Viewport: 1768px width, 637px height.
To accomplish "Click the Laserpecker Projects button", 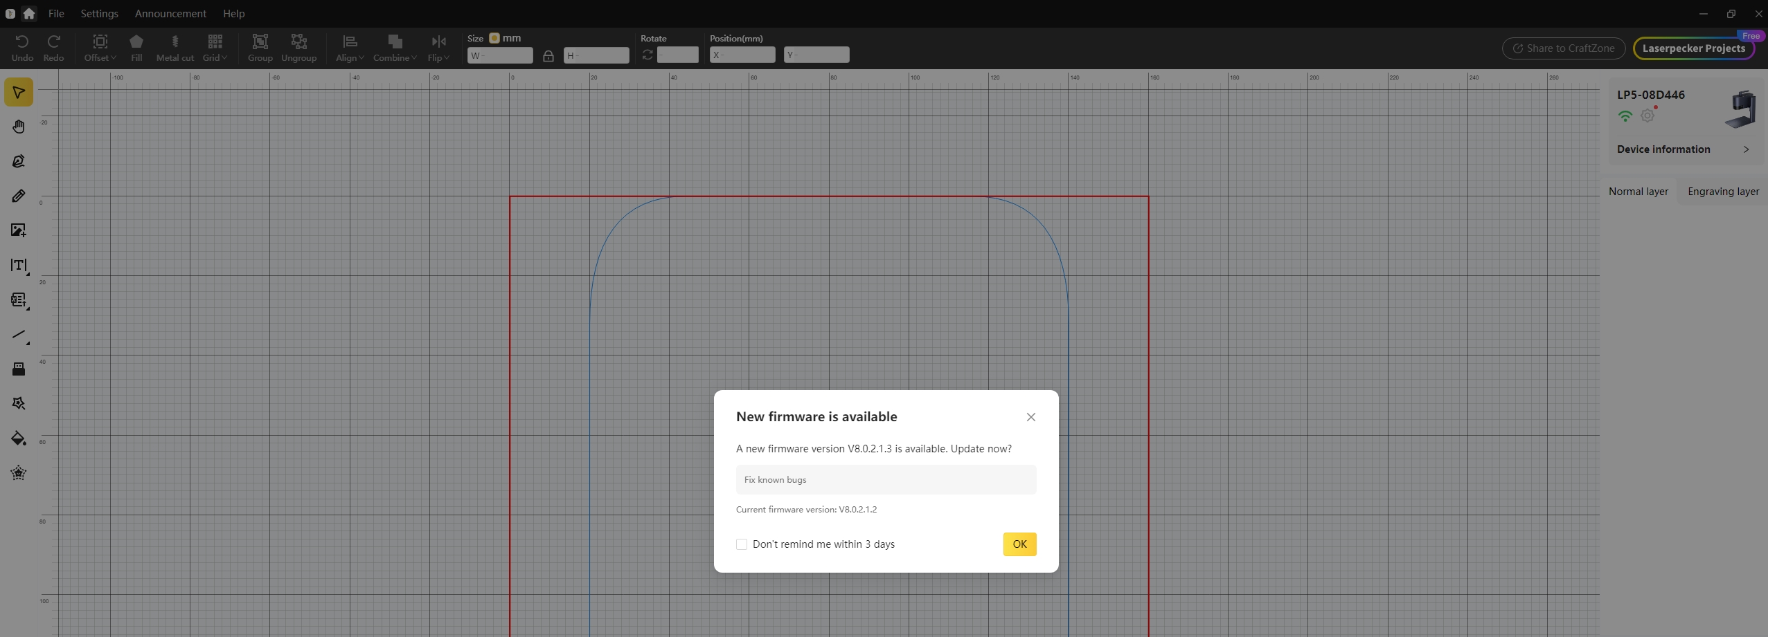I will 1693,48.
